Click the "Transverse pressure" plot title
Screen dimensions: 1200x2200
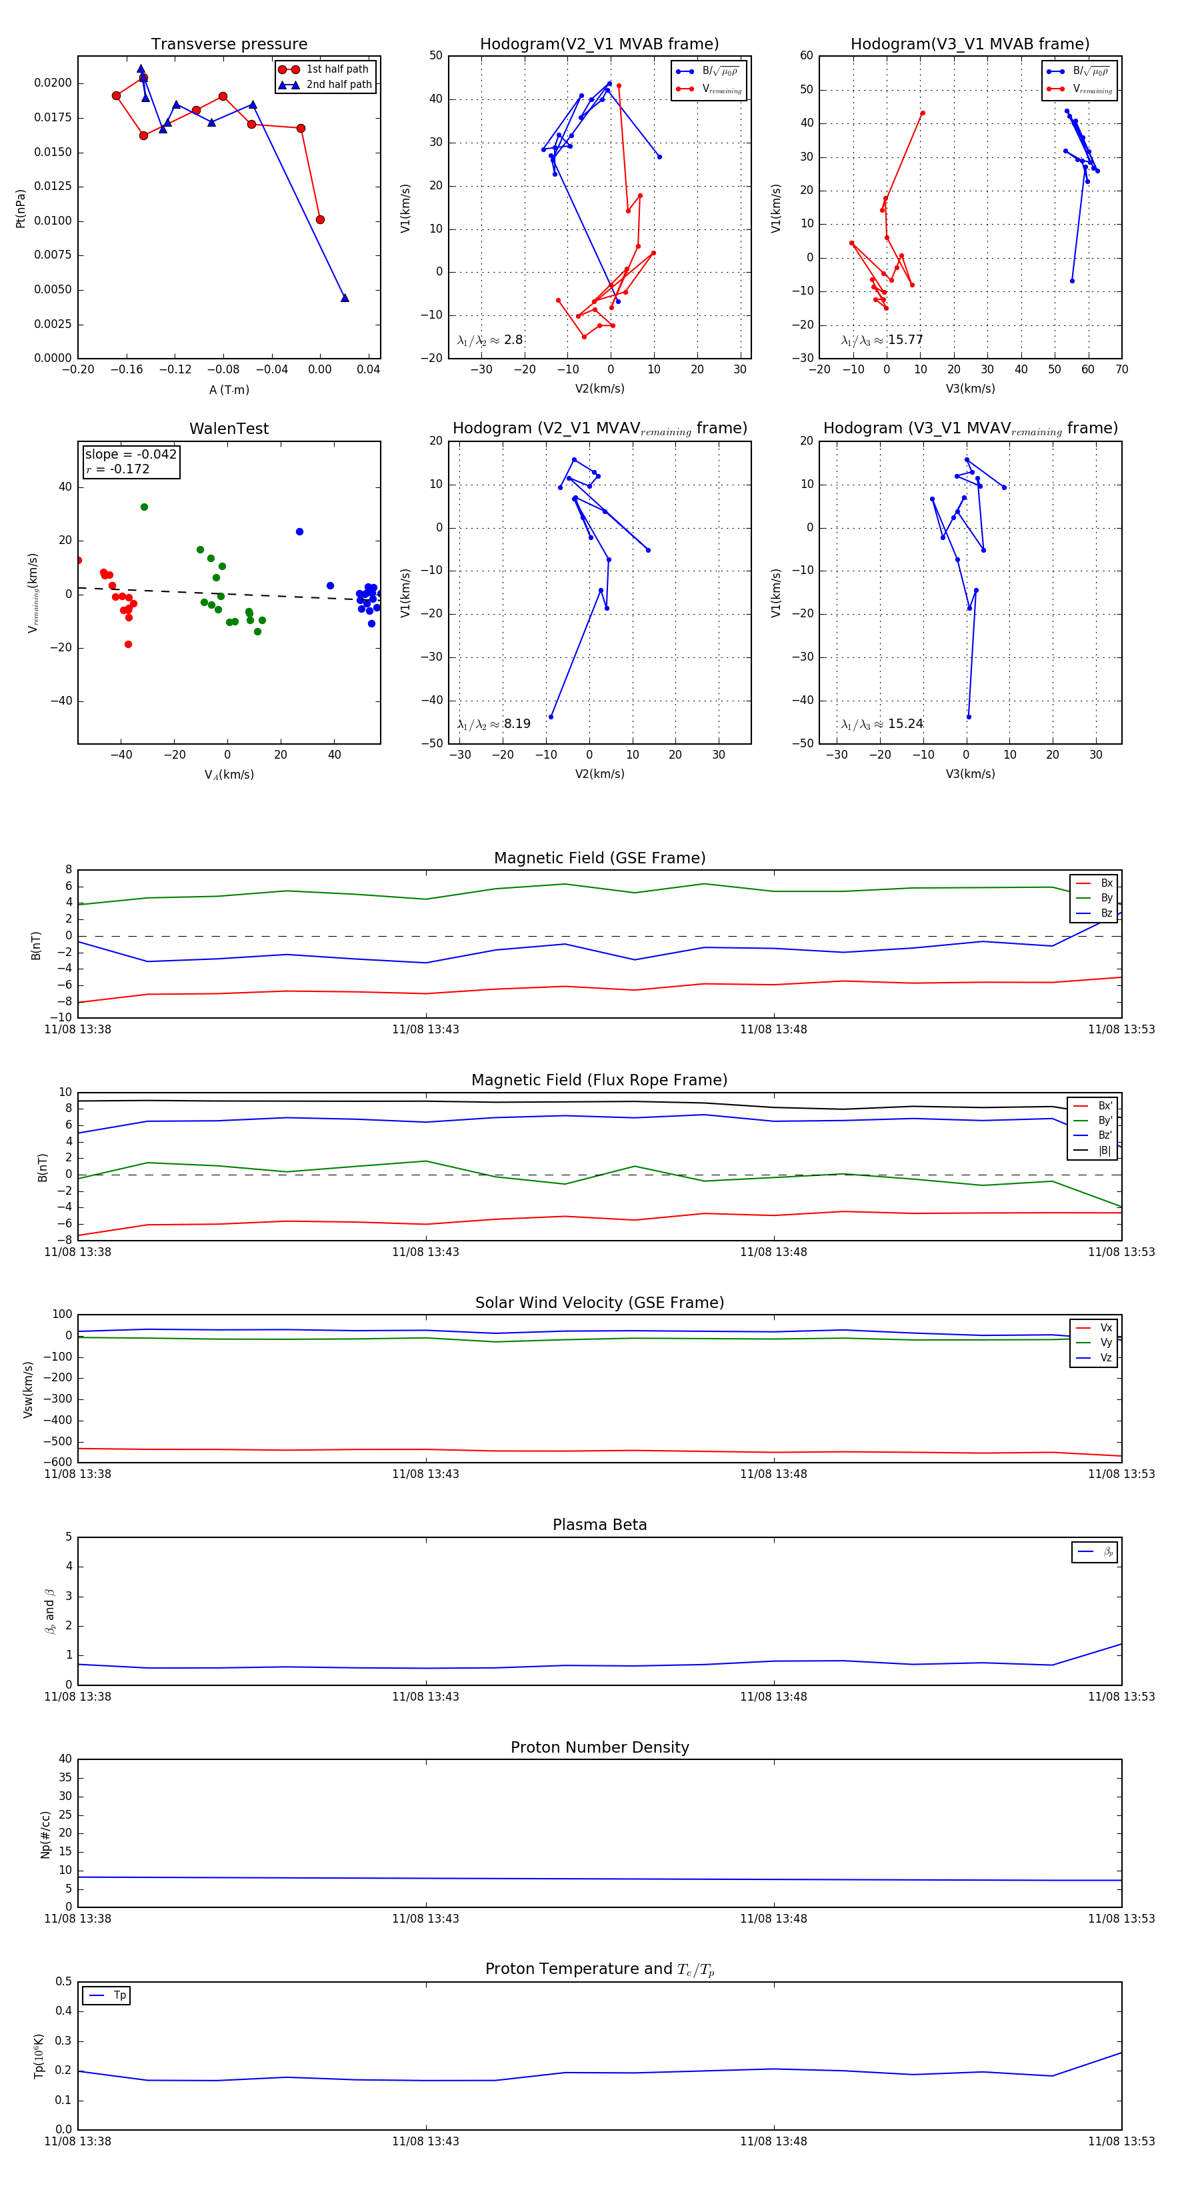(x=229, y=45)
